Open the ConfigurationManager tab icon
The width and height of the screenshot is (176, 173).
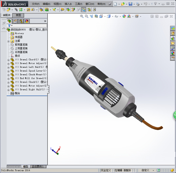coord(21,21)
